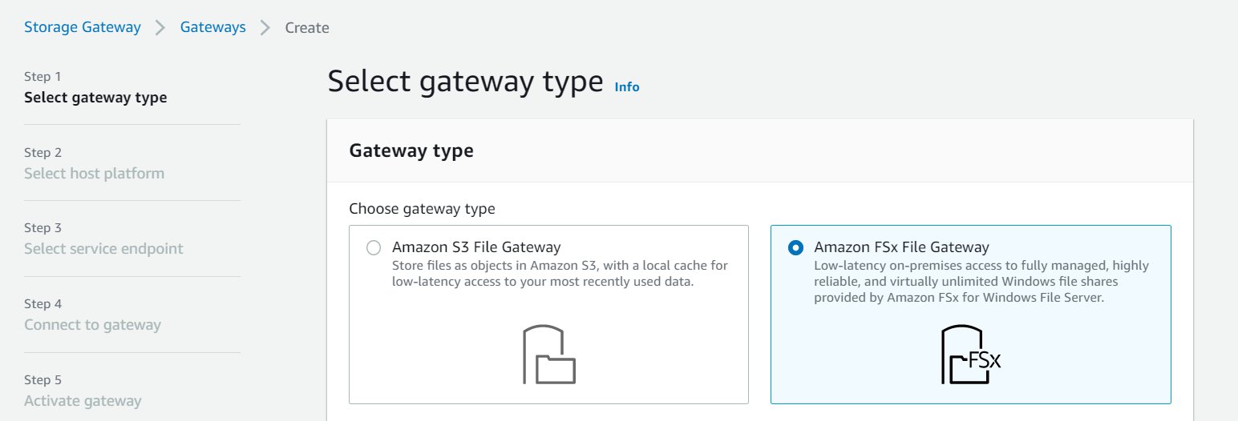Click the FSx File Gateway icon
Screen dimensions: 1238x421
[971, 355]
